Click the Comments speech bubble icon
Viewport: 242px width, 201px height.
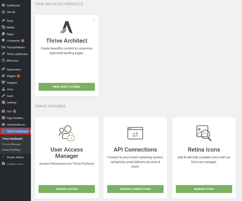(x=3, y=40)
